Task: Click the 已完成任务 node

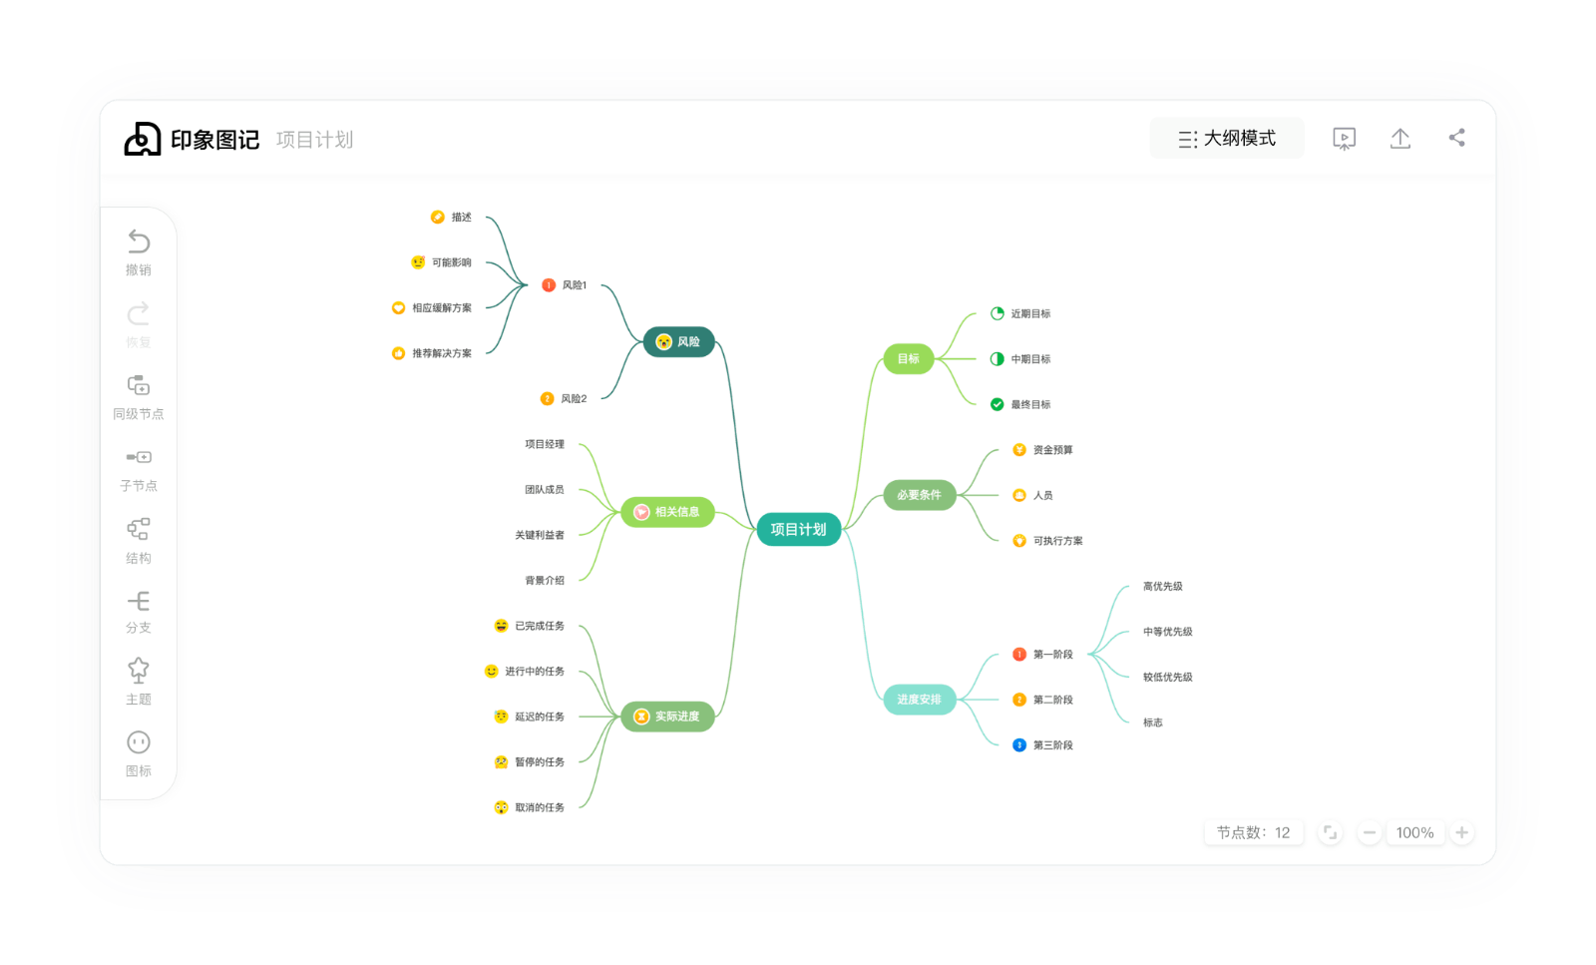Action: click(x=530, y=626)
